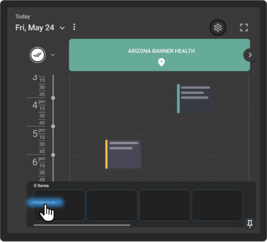
Task: Click the double-checkmark status circle icon
Action: click(x=38, y=55)
